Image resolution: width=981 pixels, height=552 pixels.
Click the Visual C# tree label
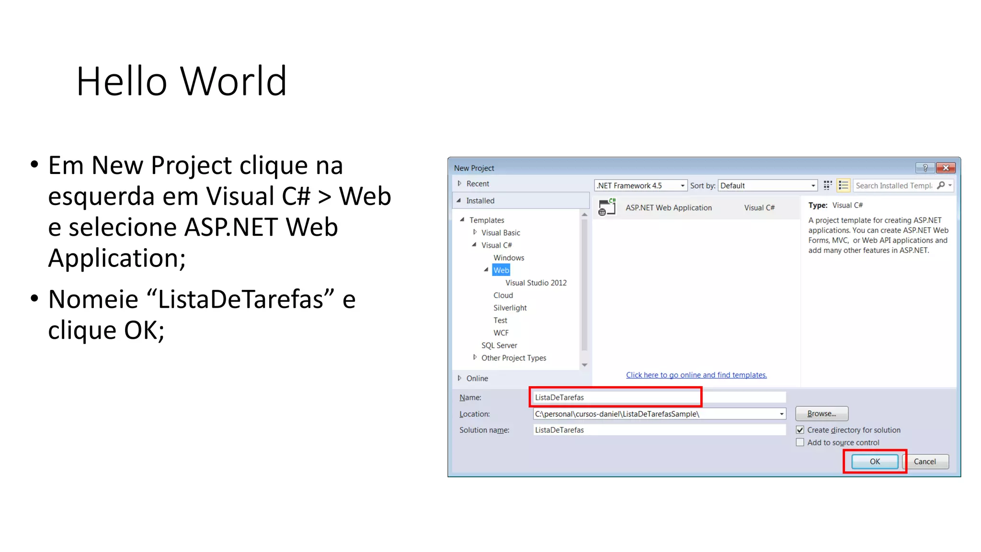496,245
